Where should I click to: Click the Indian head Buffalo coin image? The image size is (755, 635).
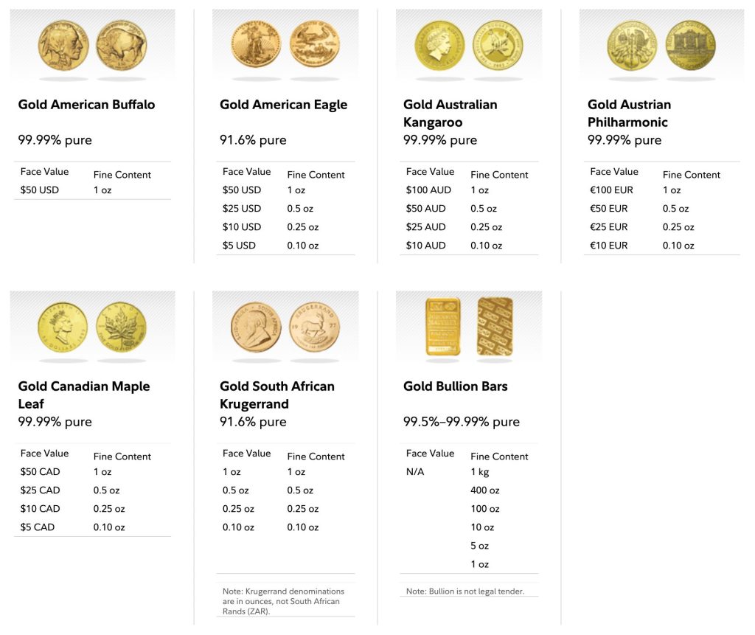pos(63,46)
